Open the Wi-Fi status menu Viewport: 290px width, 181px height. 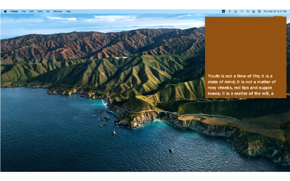pyautogui.click(x=242, y=11)
